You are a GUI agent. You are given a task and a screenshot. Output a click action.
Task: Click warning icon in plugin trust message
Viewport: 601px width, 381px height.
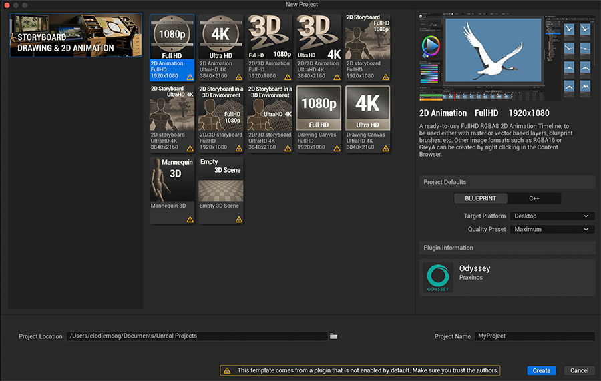tap(227, 370)
